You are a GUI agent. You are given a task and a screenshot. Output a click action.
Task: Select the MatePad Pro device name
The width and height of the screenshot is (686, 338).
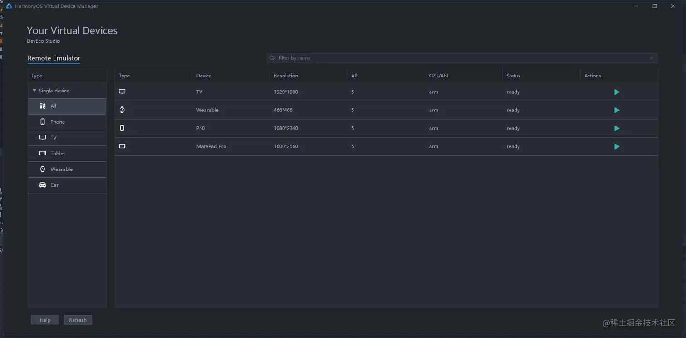click(x=211, y=146)
